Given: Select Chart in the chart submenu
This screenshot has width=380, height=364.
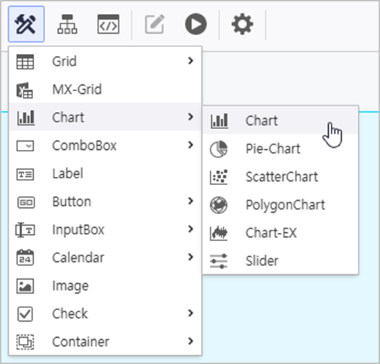Looking at the screenshot, I should [280, 120].
